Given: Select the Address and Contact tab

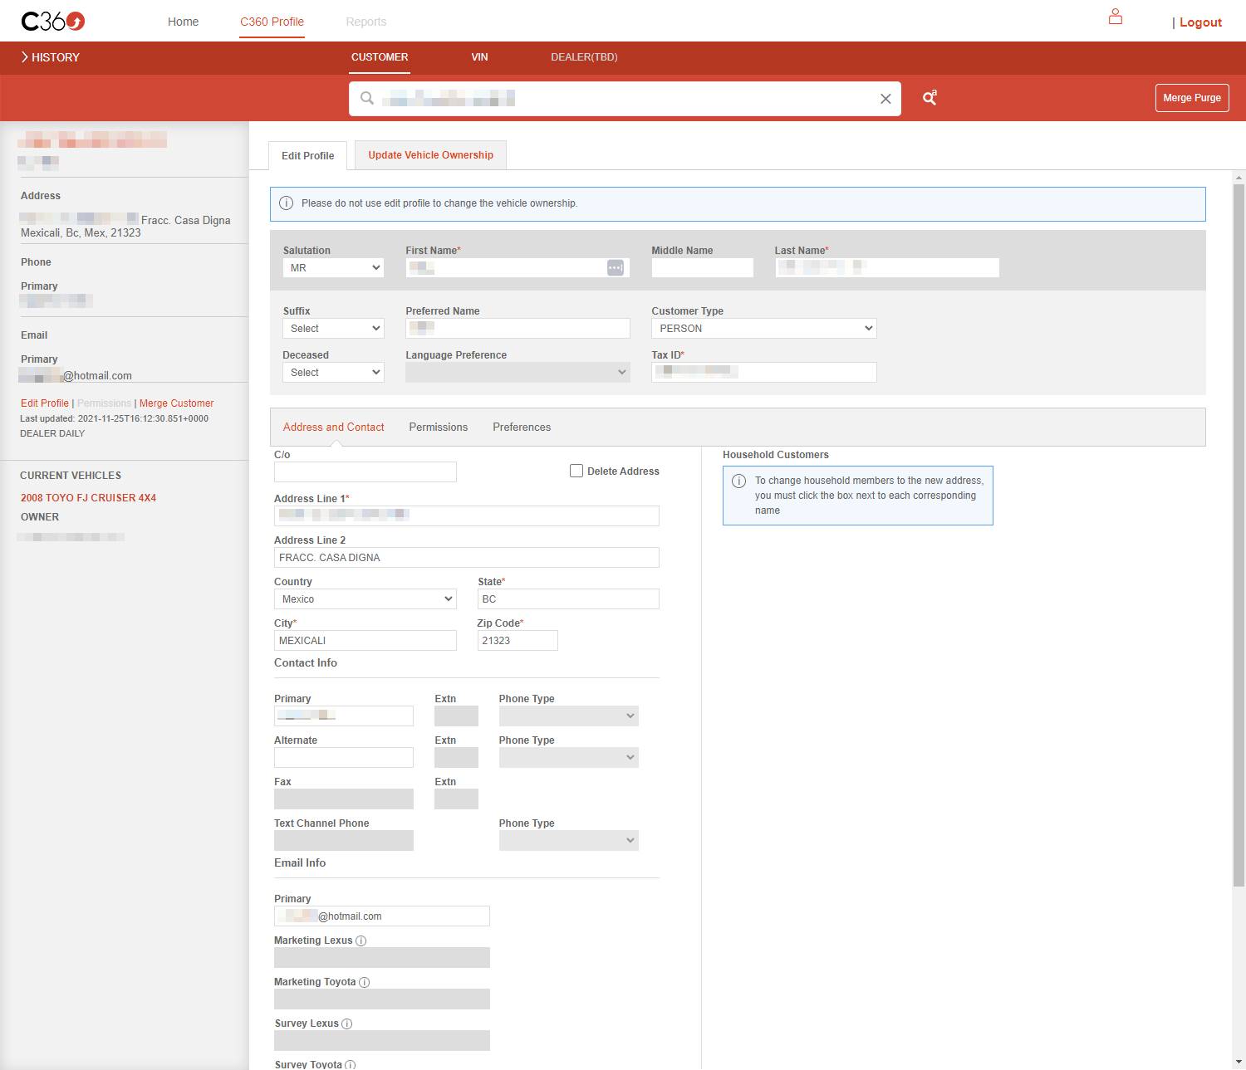Looking at the screenshot, I should click(334, 428).
